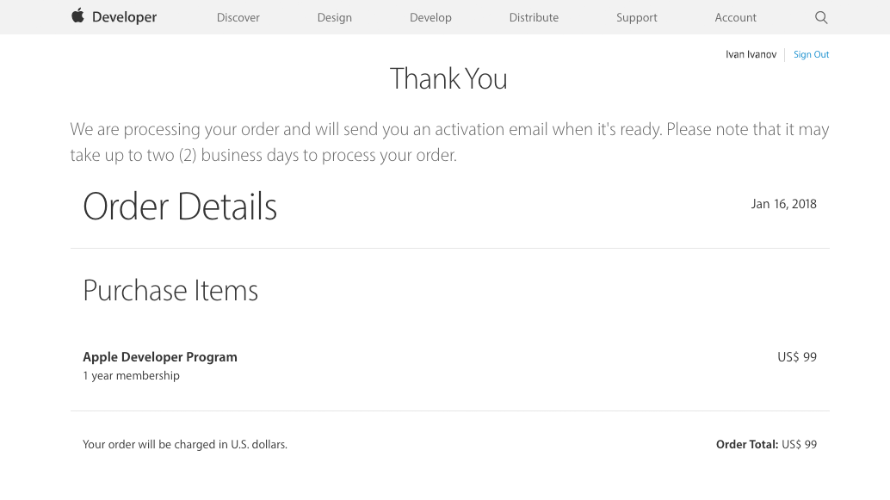Viewport: 890px width, 500px height.
Task: Click the US$ 99 item price
Action: click(797, 357)
